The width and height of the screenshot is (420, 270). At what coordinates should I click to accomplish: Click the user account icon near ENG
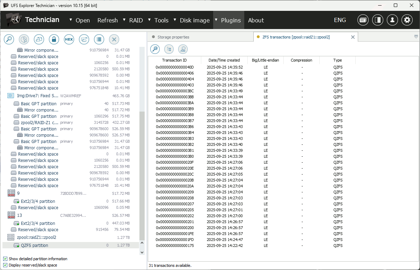(x=392, y=20)
